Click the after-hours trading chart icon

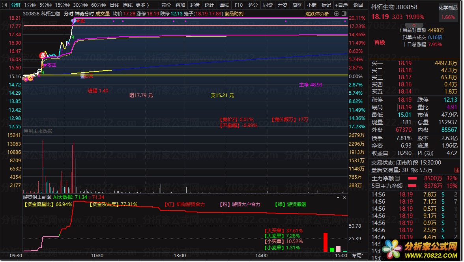coord(457,170)
